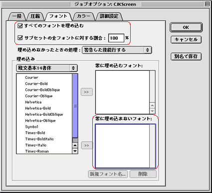Viewport: 212px width, 193px height.
Task: Click the always-embed list scroll up arrow
Action: 152,105
